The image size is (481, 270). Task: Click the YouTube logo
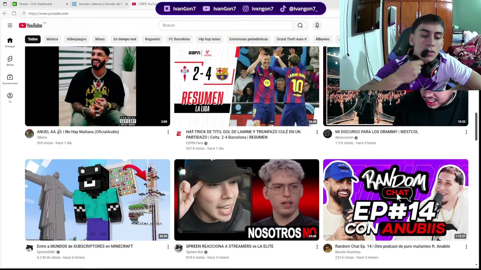coord(30,25)
